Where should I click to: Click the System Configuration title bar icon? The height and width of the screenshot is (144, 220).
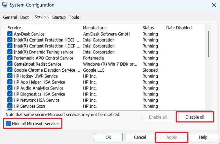pyautogui.click(x=4, y=4)
